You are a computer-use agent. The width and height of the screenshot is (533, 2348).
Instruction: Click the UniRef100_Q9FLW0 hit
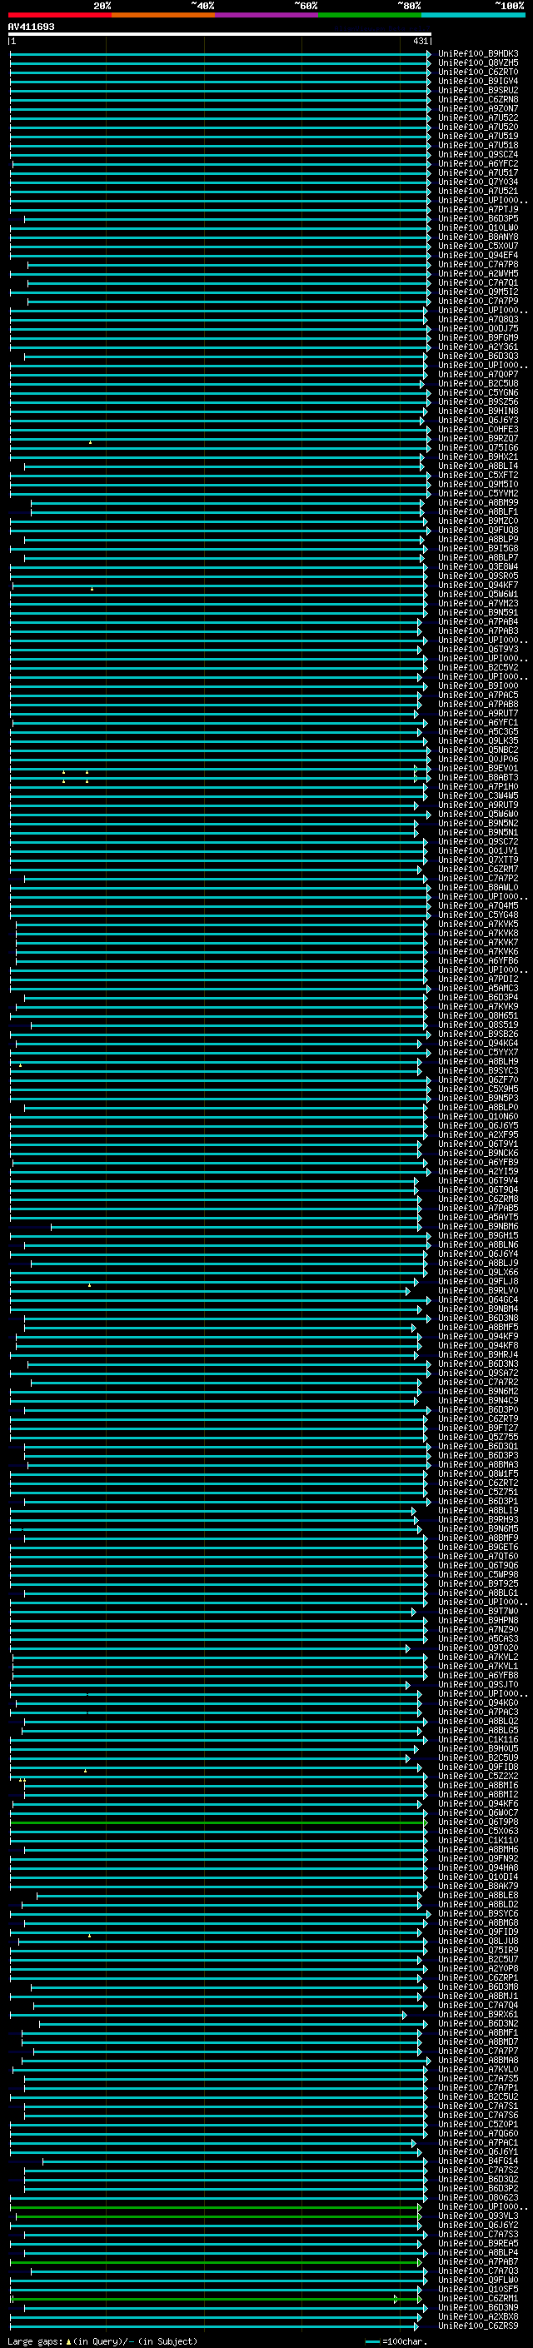tap(477, 2280)
